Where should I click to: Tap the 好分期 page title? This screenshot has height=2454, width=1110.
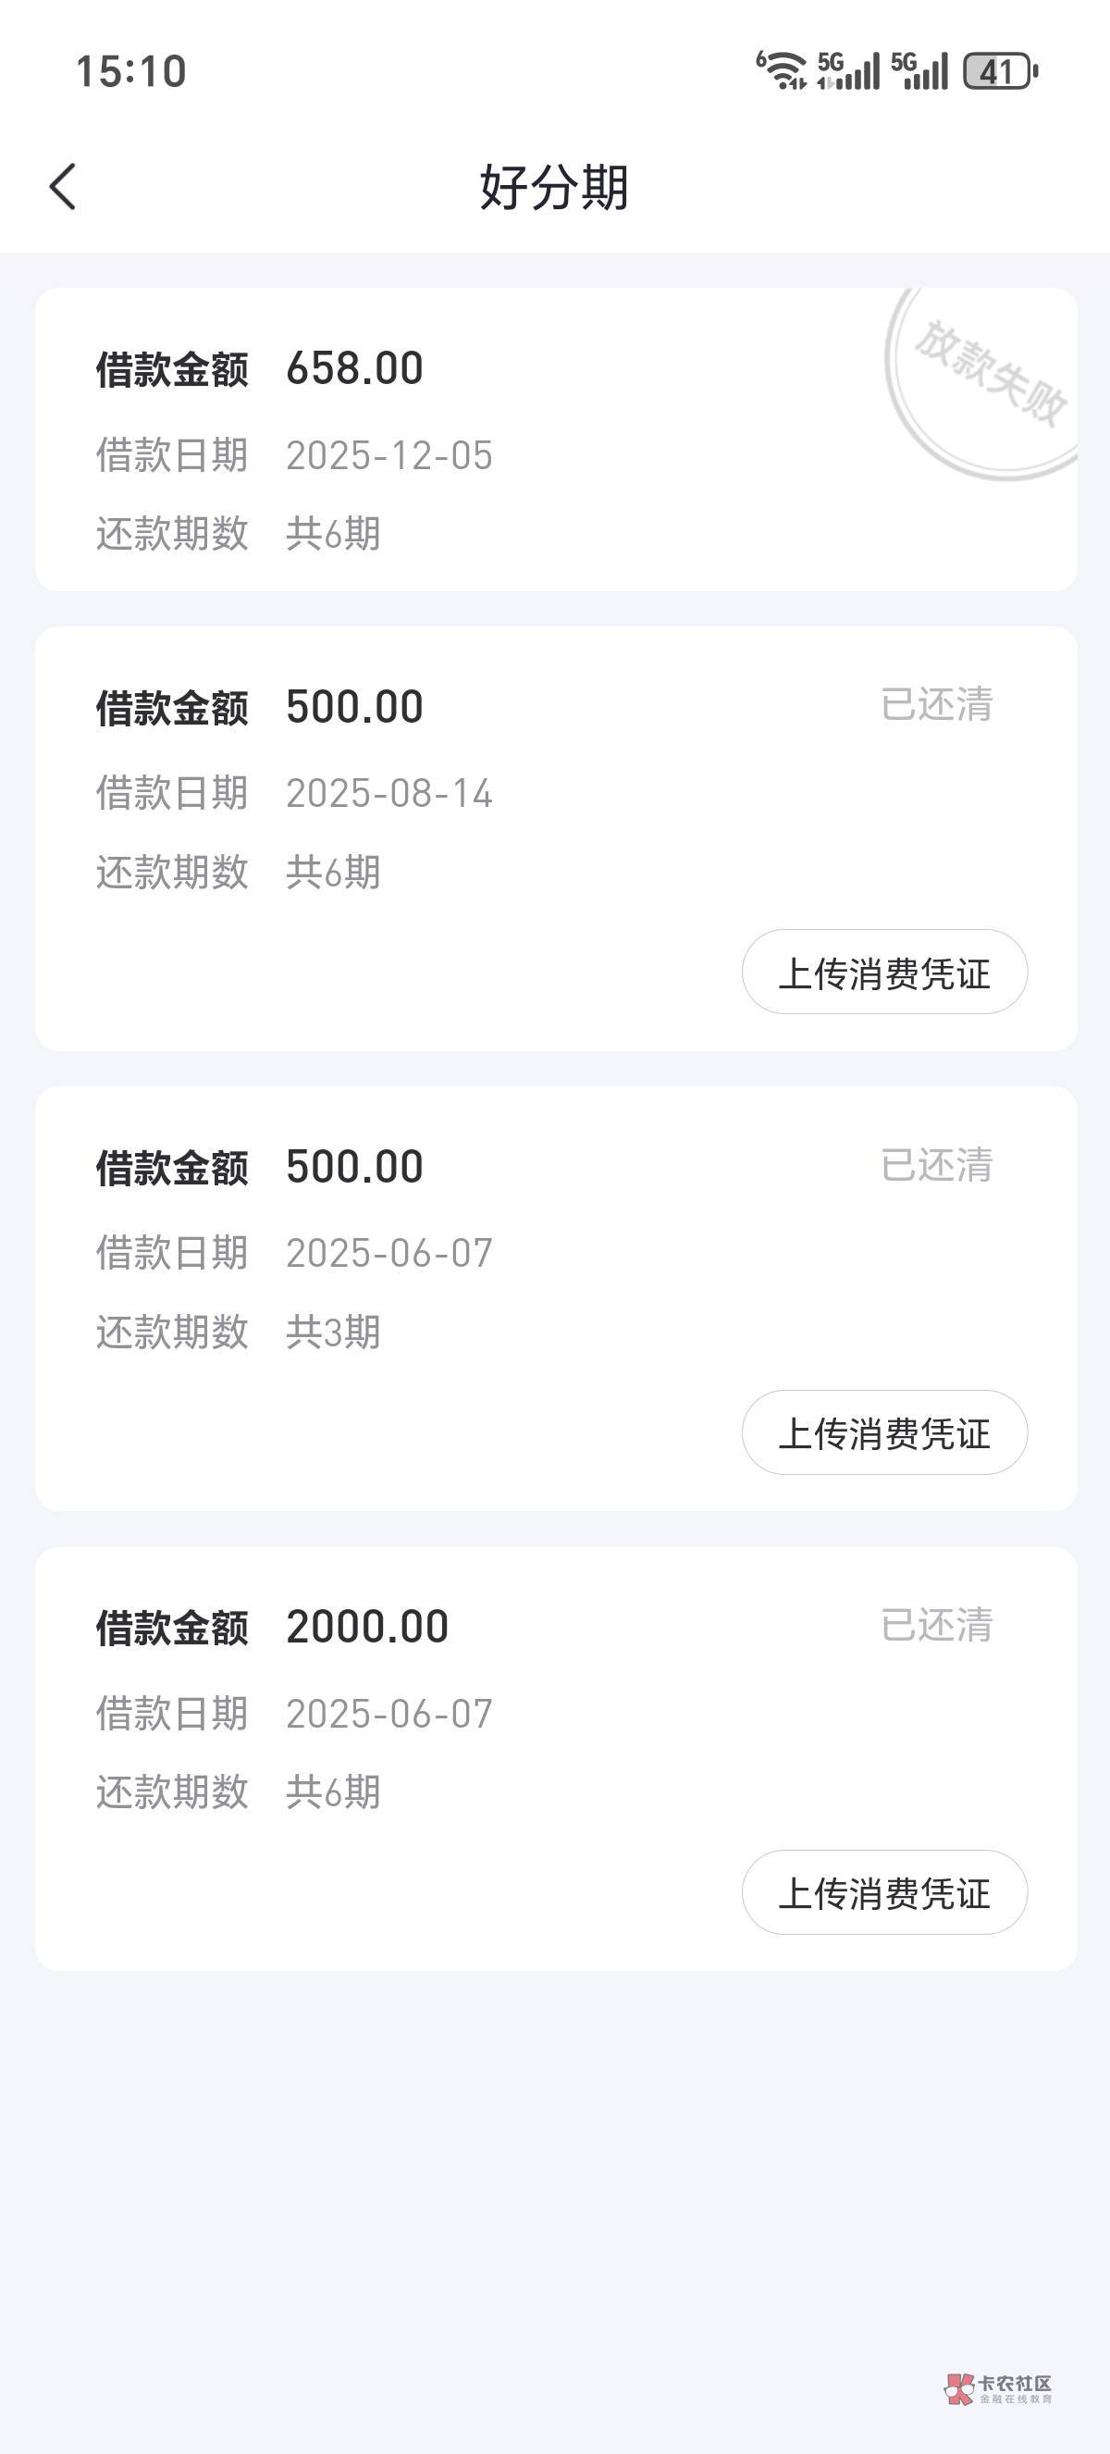pos(554,186)
